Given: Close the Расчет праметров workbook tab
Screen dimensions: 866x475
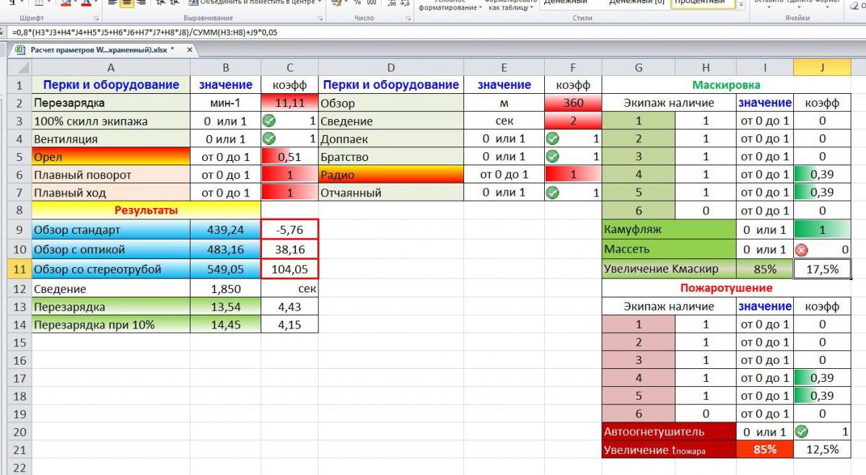Looking at the screenshot, I should coord(190,50).
